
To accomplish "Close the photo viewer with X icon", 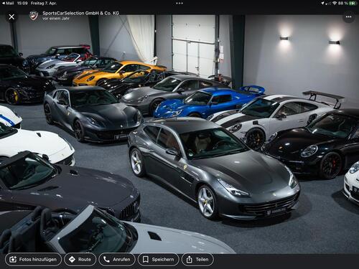I will 11,16.
